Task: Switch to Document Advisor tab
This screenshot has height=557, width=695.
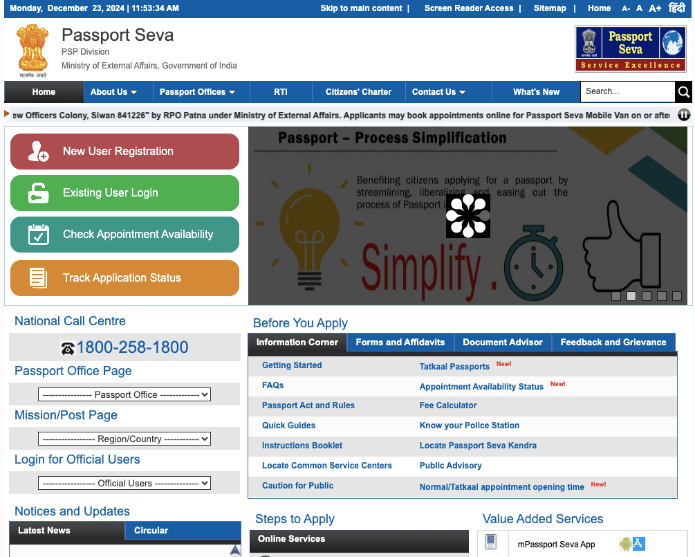Action: coord(503,342)
